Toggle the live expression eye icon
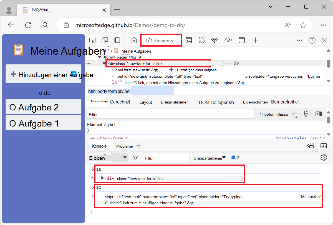The image size is (333, 225). coord(135,157)
